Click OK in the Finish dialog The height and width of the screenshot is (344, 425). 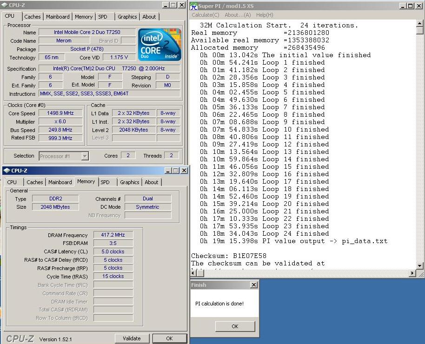click(235, 326)
